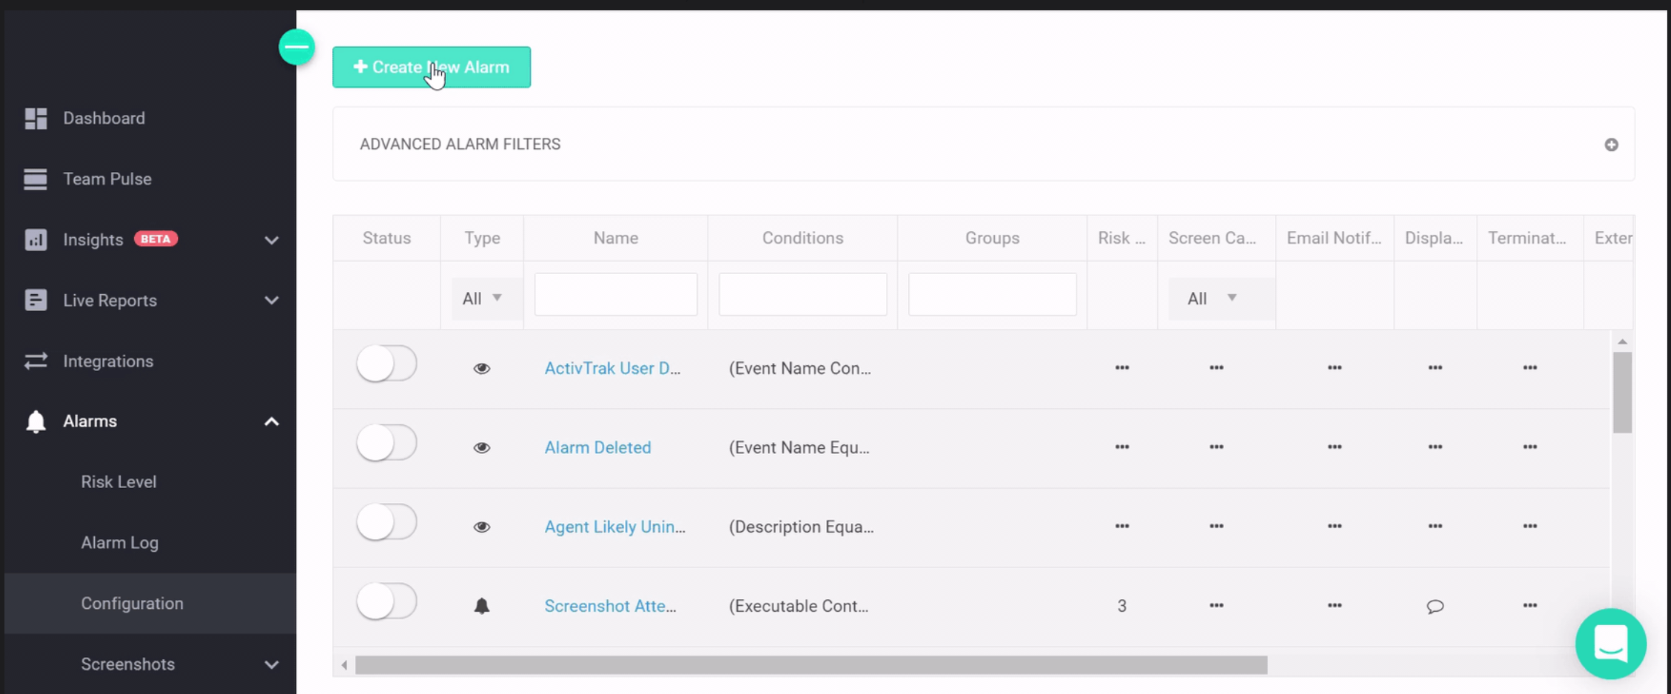Click the Live Reports icon
The width and height of the screenshot is (1671, 694).
click(x=36, y=300)
